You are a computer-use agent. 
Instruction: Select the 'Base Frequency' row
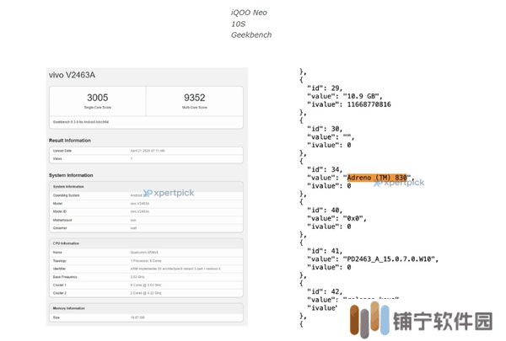[x=146, y=277]
